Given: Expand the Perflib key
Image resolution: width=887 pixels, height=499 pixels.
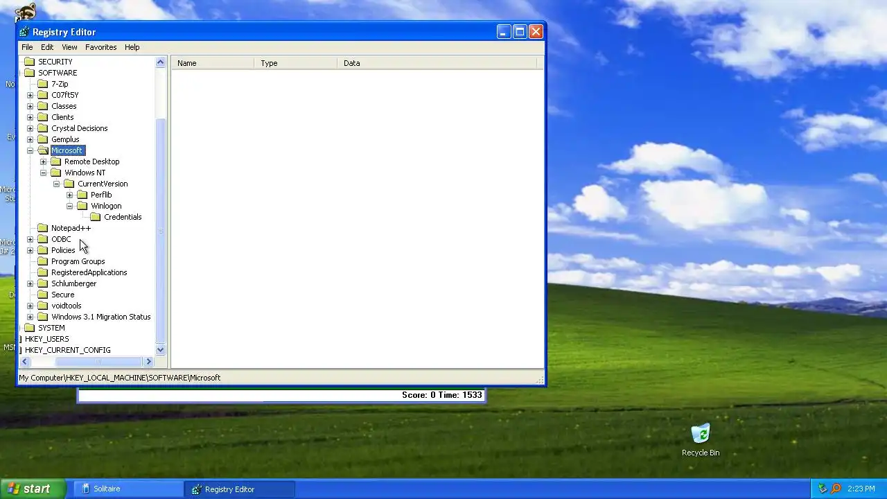Looking at the screenshot, I should [69, 195].
